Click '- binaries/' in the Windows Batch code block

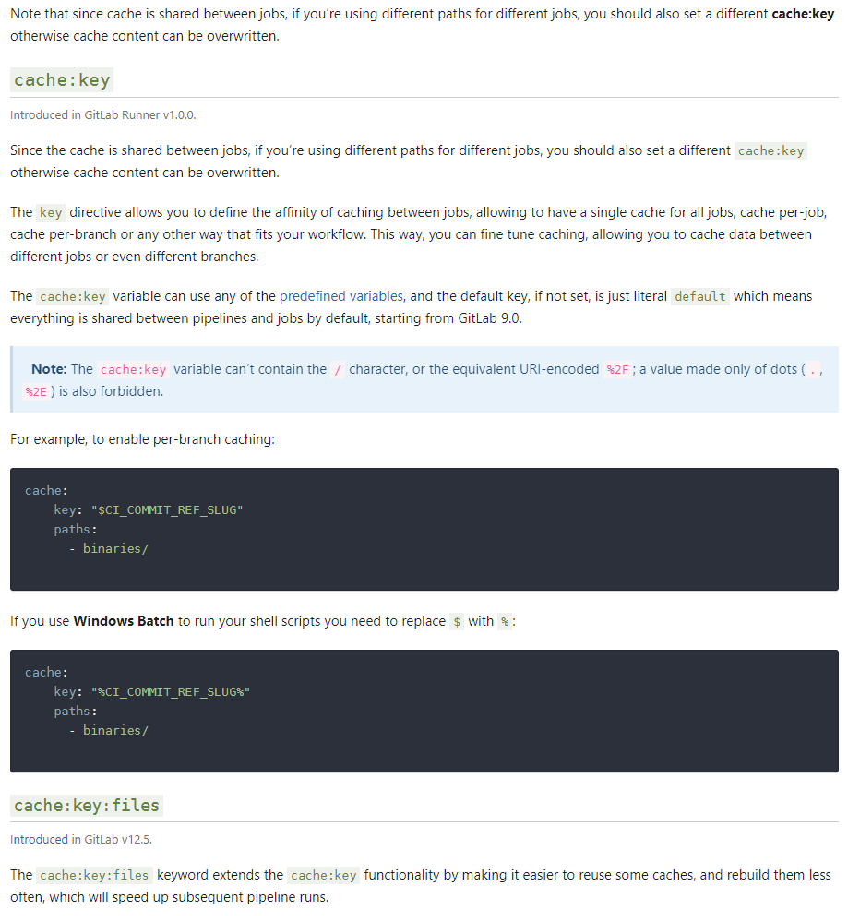(109, 730)
